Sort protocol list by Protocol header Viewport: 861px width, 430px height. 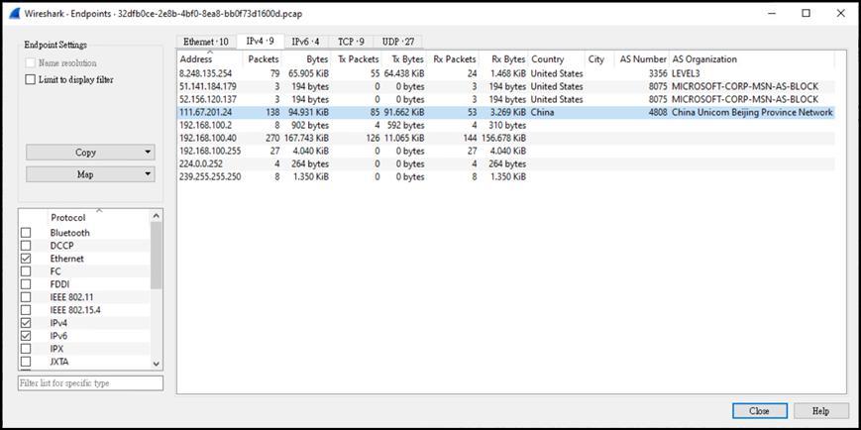pyautogui.click(x=99, y=217)
